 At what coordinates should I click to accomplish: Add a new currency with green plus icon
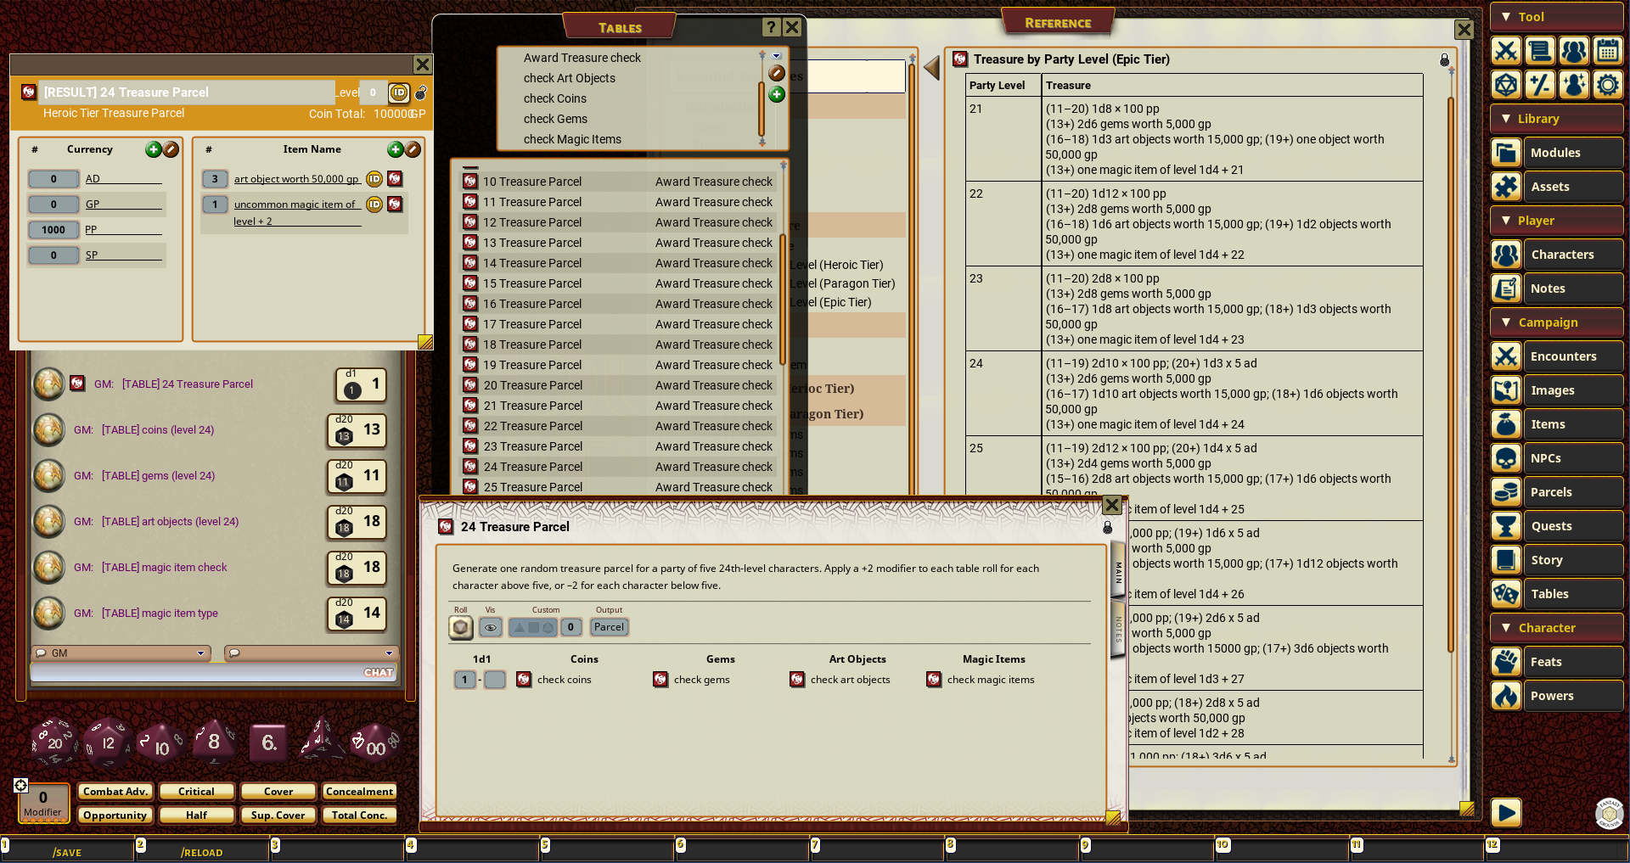pos(153,149)
